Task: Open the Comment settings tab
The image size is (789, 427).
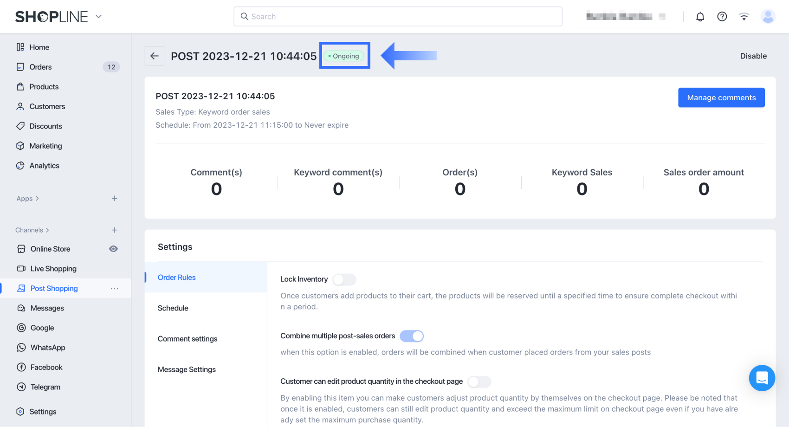Action: click(x=188, y=339)
